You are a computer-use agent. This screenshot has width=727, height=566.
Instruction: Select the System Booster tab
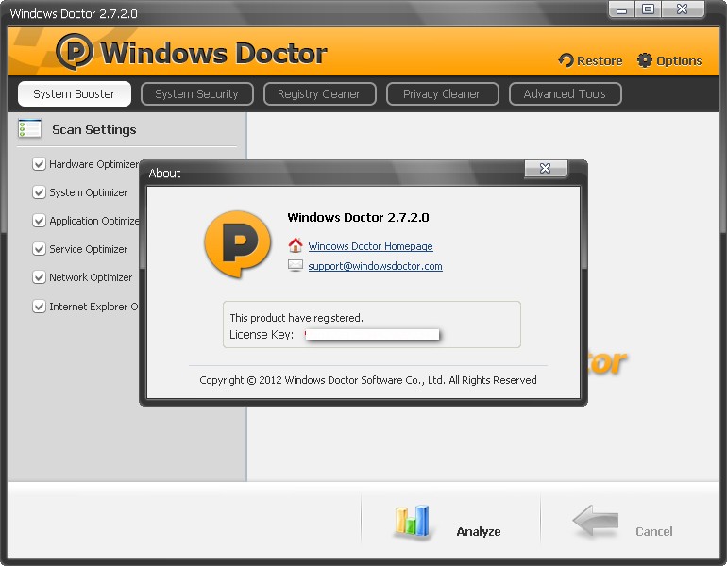75,94
